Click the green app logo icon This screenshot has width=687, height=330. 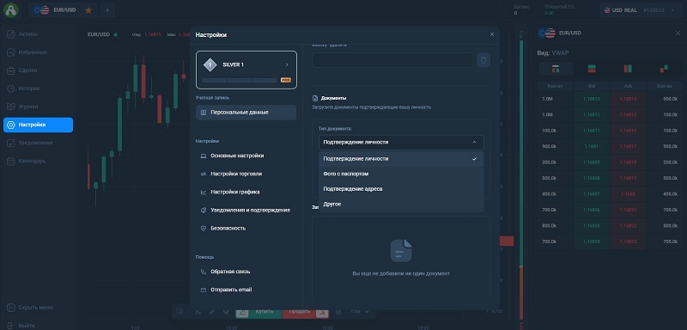click(10, 10)
